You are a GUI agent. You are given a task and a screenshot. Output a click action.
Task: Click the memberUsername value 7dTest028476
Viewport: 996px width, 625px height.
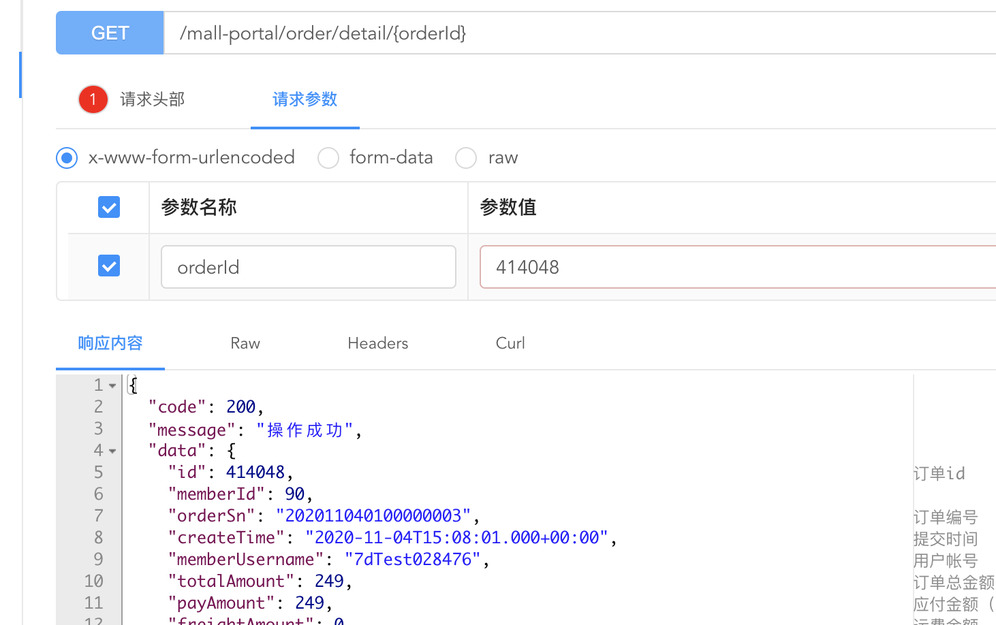[x=413, y=560]
